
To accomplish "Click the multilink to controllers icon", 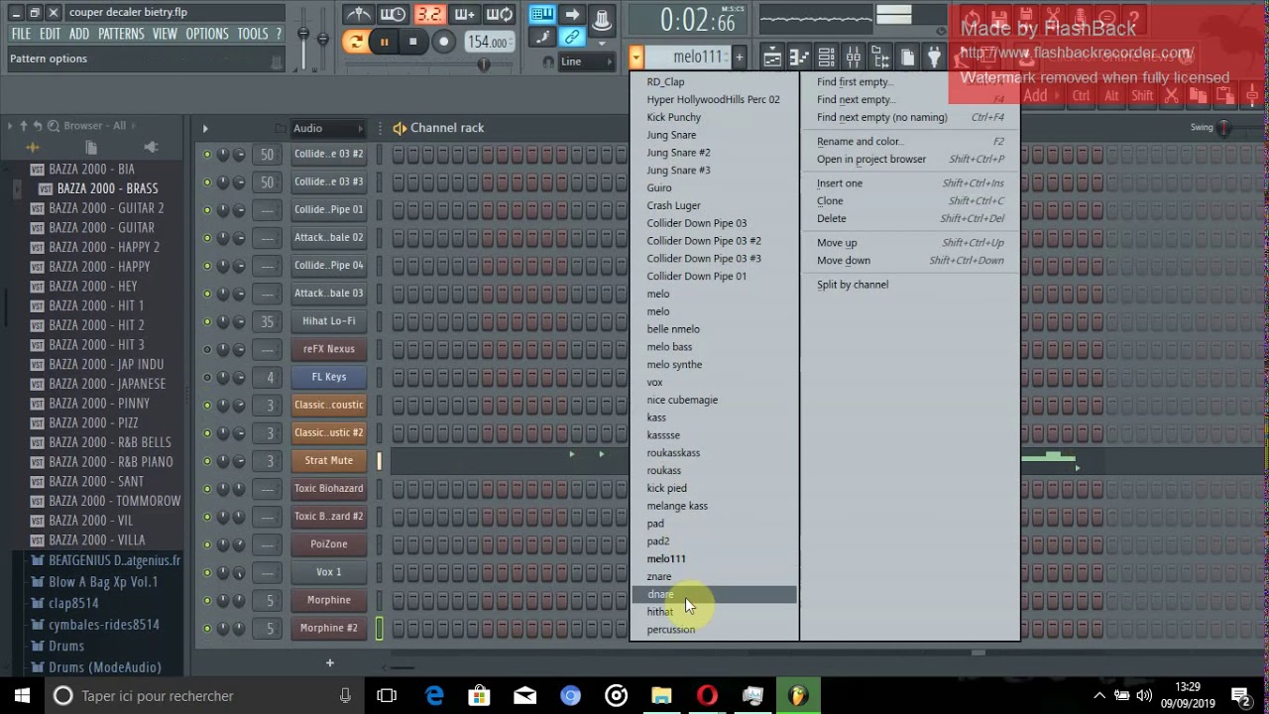I will point(572,38).
